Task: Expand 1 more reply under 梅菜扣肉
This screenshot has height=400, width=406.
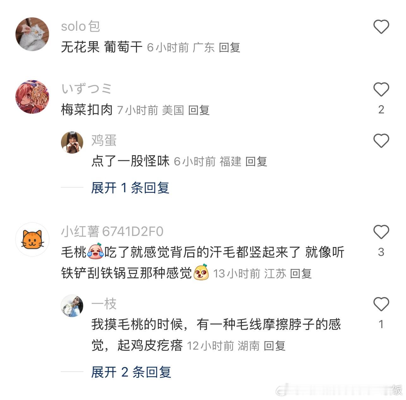Action: tap(130, 188)
